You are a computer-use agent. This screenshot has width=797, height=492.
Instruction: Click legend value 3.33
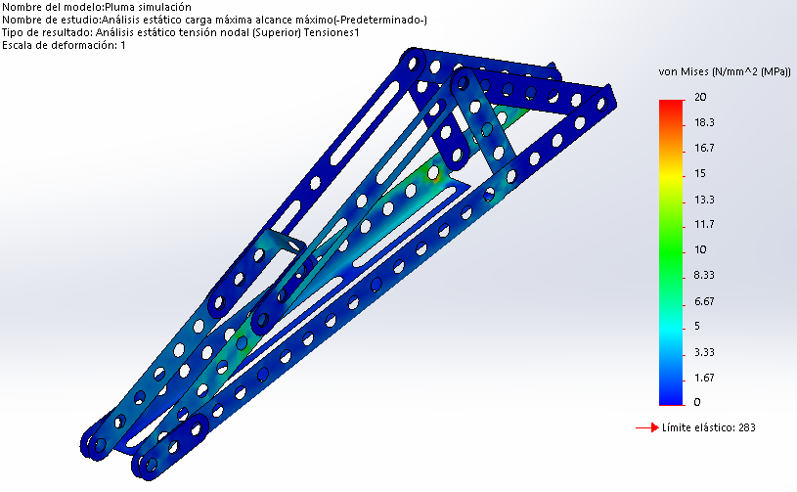click(704, 352)
